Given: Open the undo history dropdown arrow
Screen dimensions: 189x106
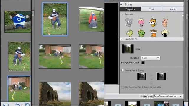Looking at the screenshot, I should pos(22,105).
